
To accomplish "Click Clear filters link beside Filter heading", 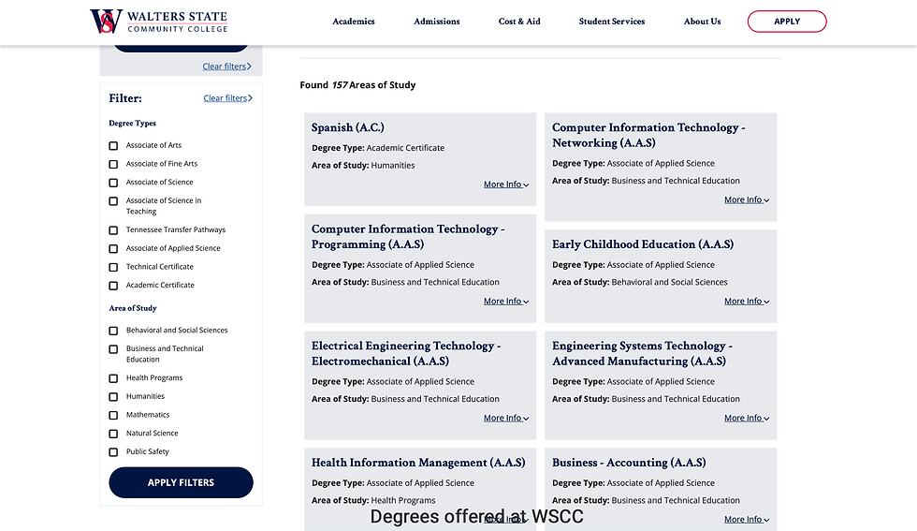I will [x=227, y=97].
